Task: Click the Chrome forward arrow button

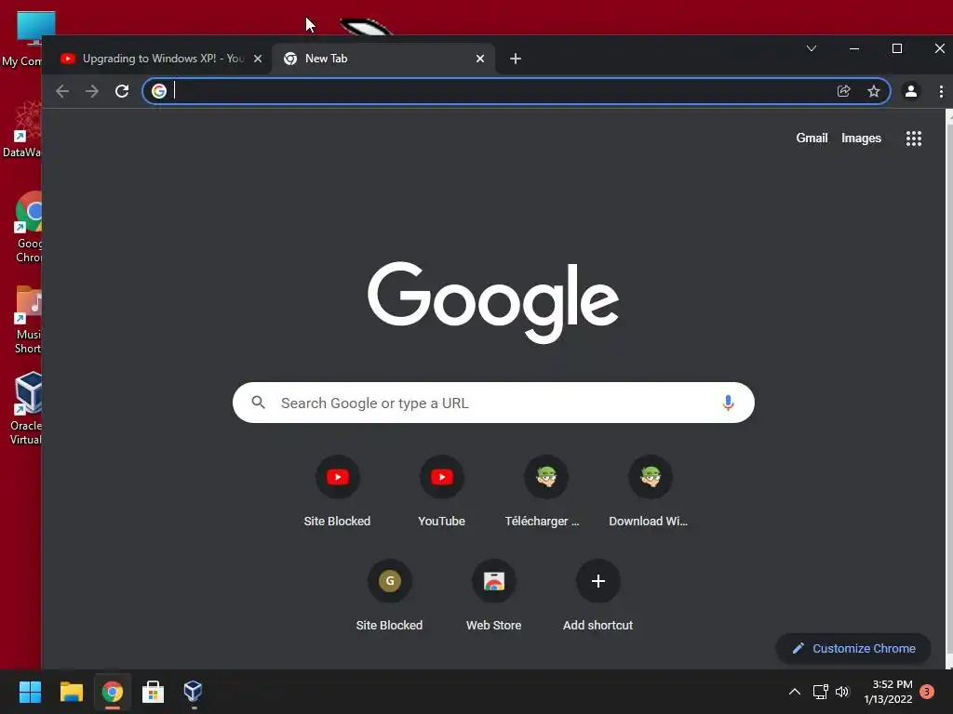Action: tap(92, 91)
